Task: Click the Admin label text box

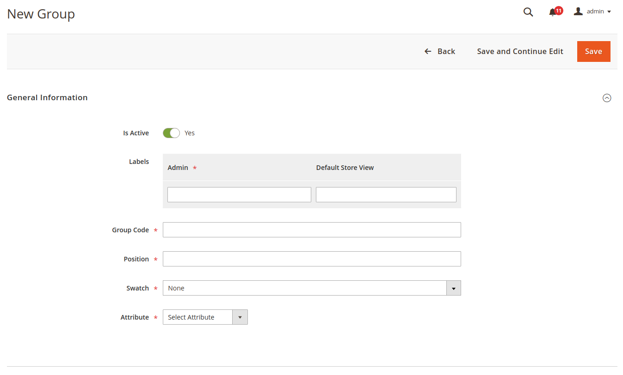Action: pos(239,194)
